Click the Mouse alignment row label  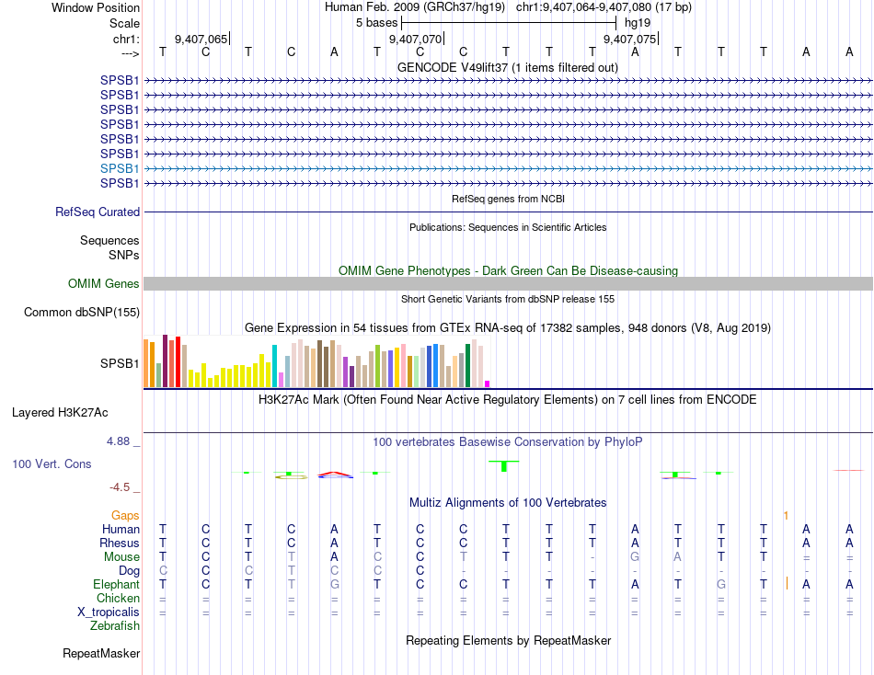(x=121, y=557)
